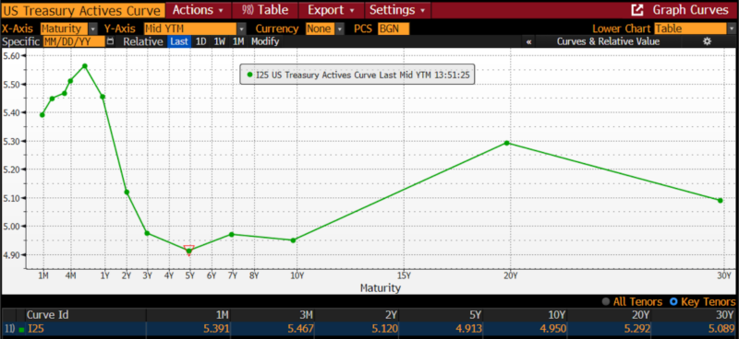739x339 pixels.
Task: Expand the Actions menu
Action: pyautogui.click(x=199, y=10)
